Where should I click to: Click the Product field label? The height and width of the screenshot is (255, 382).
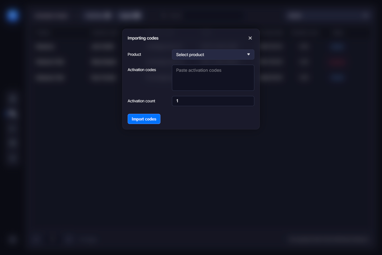point(134,55)
